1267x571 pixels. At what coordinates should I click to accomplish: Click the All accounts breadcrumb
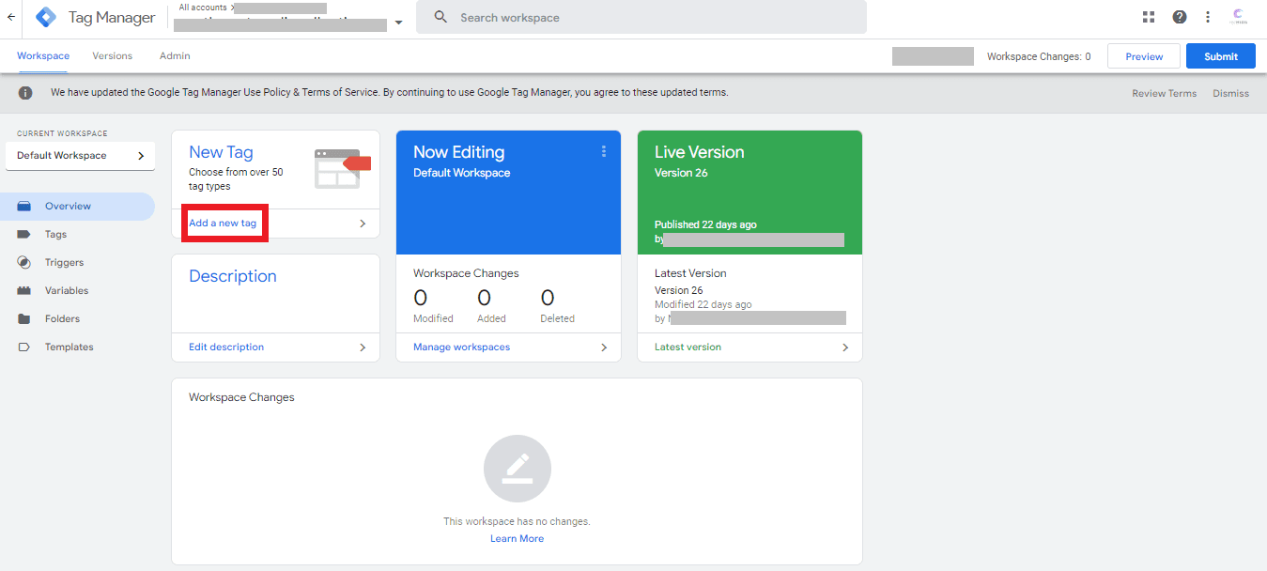point(202,8)
